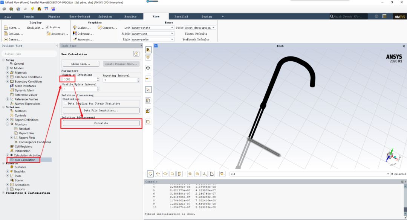Click Data File Quantities button
407x220 pixels.
pos(101,111)
